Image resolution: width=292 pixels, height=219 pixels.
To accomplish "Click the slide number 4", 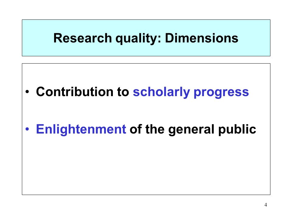I will coord(266,205).
